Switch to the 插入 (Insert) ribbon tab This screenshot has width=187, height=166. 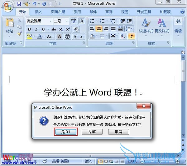38,12
